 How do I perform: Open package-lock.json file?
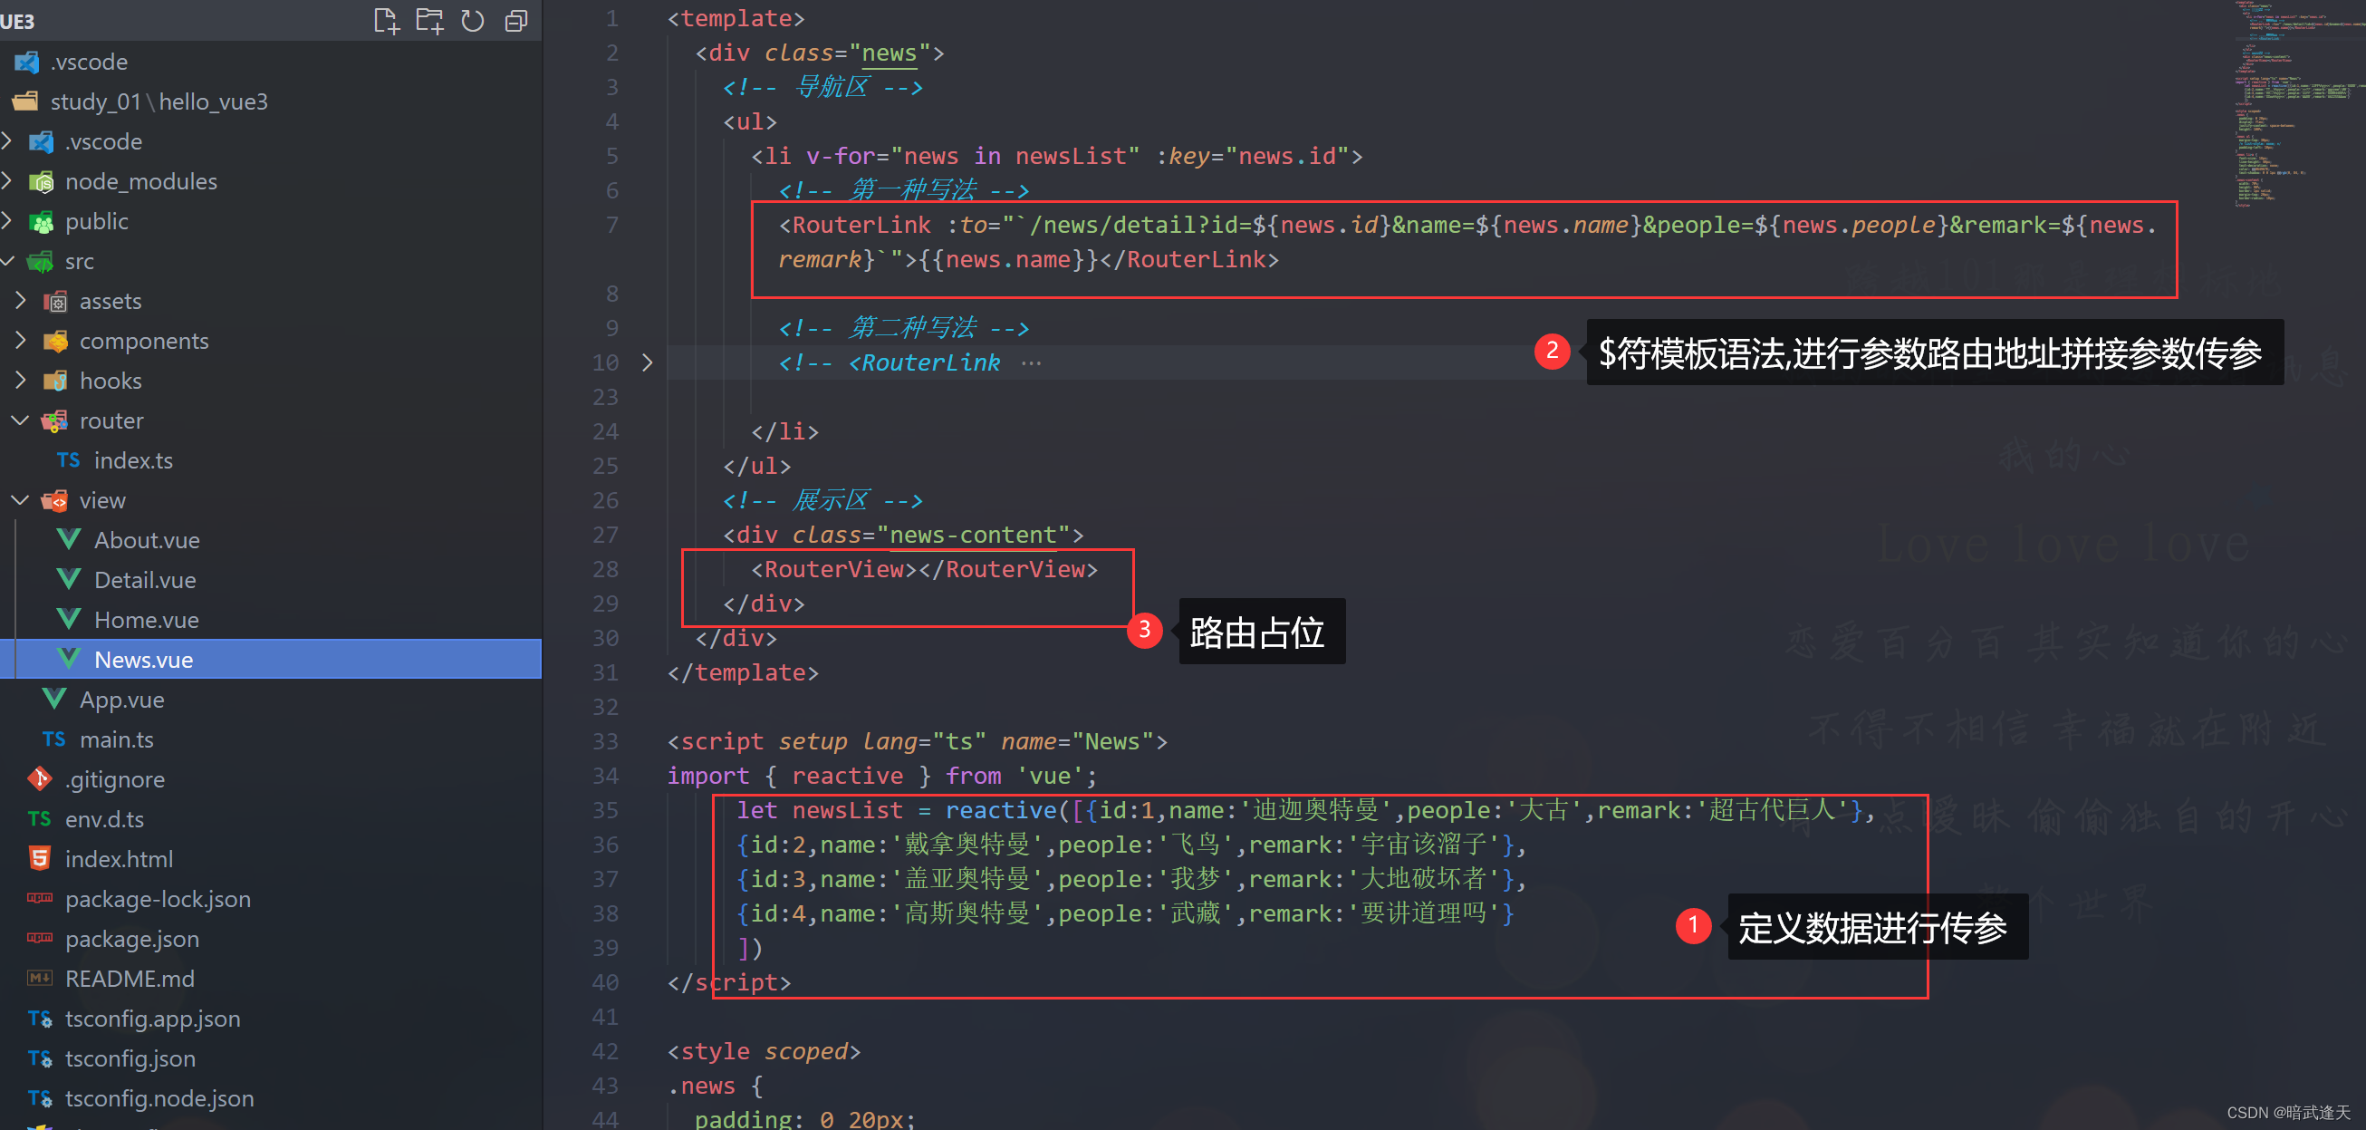tap(158, 899)
